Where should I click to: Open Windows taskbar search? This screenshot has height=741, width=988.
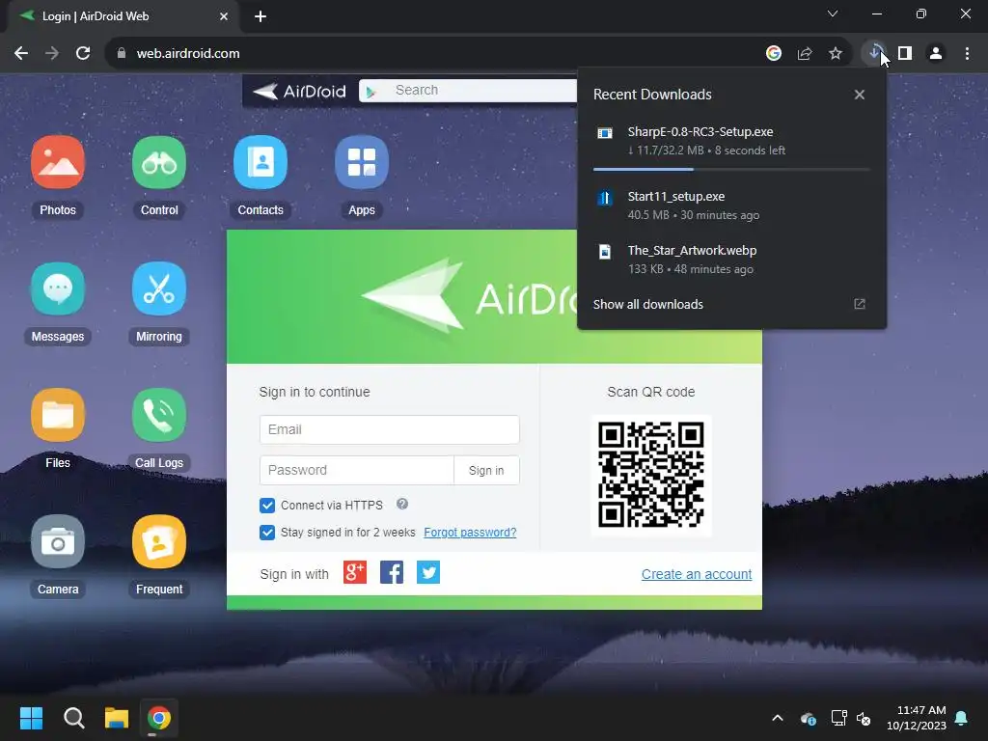[73, 718]
